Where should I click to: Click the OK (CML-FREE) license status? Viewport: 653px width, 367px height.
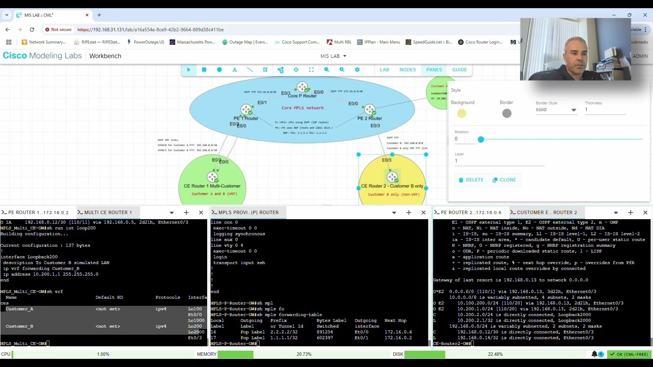(x=628, y=354)
